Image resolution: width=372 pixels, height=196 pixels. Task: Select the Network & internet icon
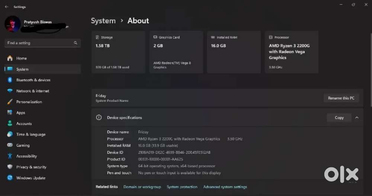[10, 91]
